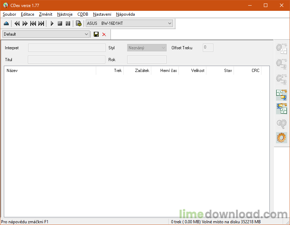Click the Eject CD icon
The width and height of the screenshot is (290, 225).
tap(6, 23)
